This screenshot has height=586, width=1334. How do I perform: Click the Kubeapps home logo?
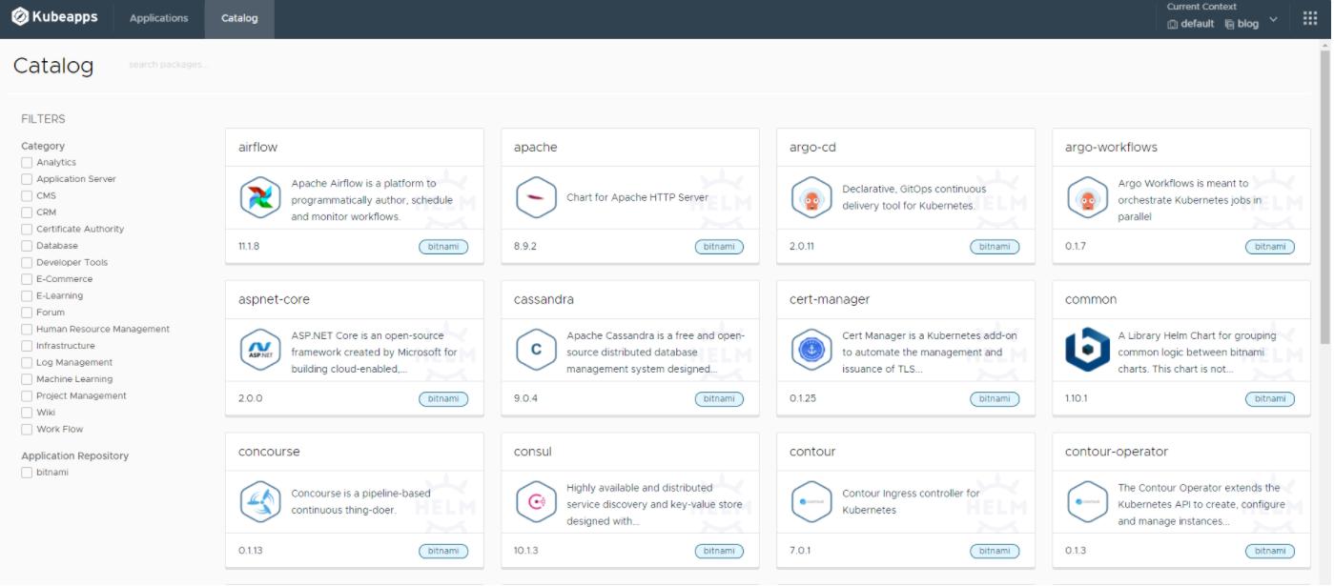click(54, 17)
